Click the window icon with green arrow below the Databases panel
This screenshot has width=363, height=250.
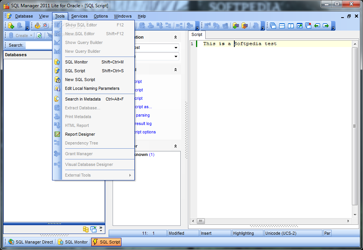click(93, 229)
